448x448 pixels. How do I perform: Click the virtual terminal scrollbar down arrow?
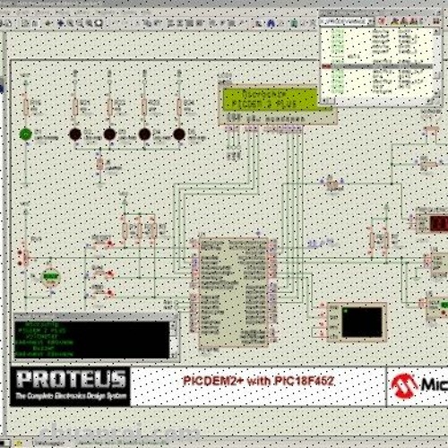[174, 355]
